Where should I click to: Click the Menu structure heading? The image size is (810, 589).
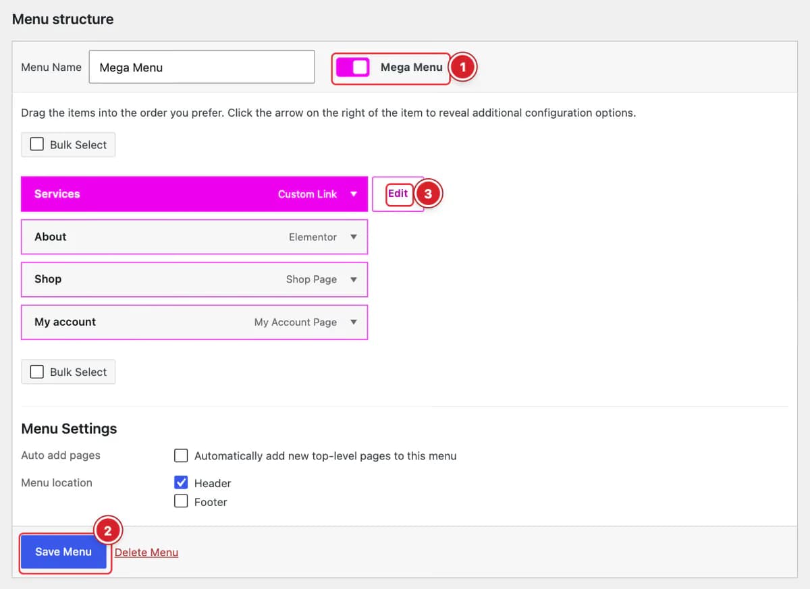pos(63,19)
